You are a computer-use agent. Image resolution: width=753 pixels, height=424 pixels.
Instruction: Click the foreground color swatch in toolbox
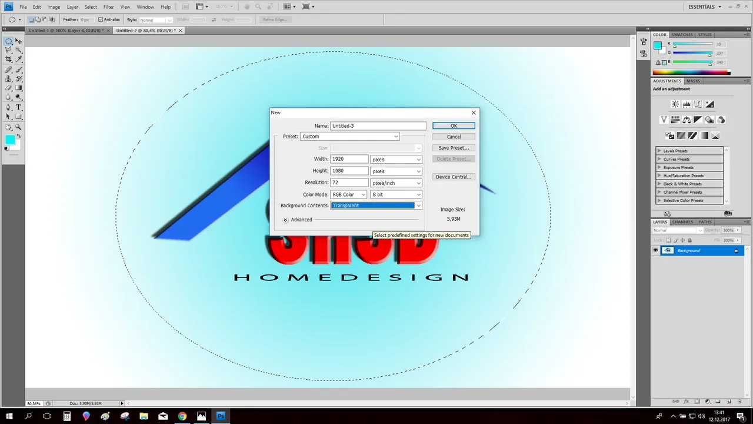(9, 140)
